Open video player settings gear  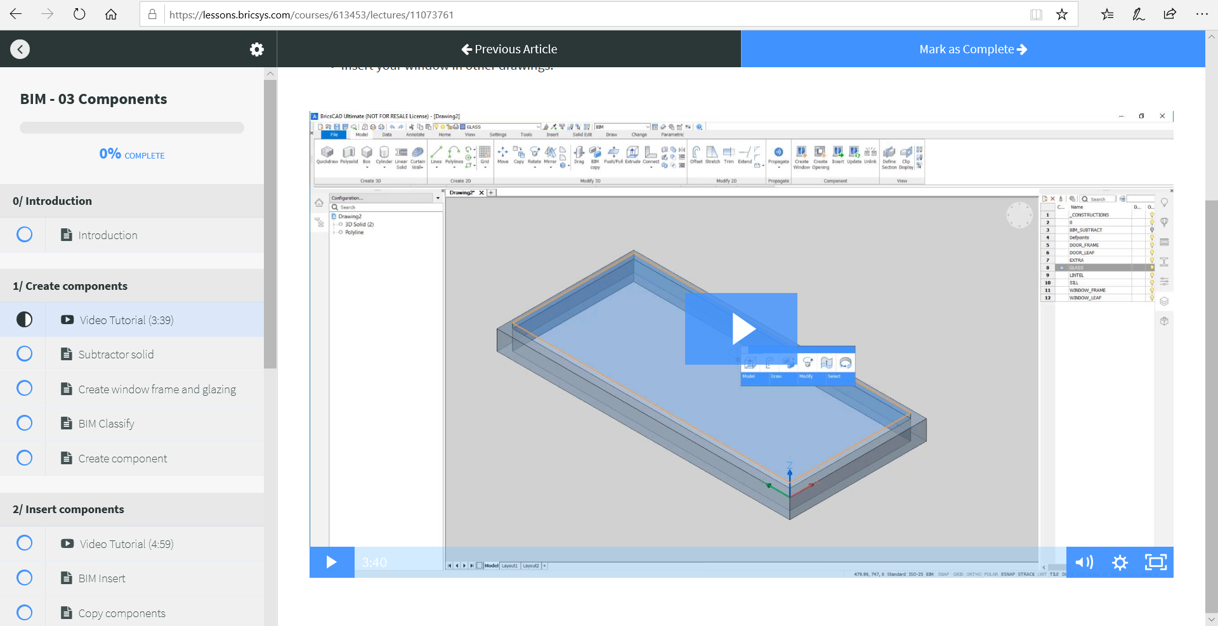[1120, 562]
